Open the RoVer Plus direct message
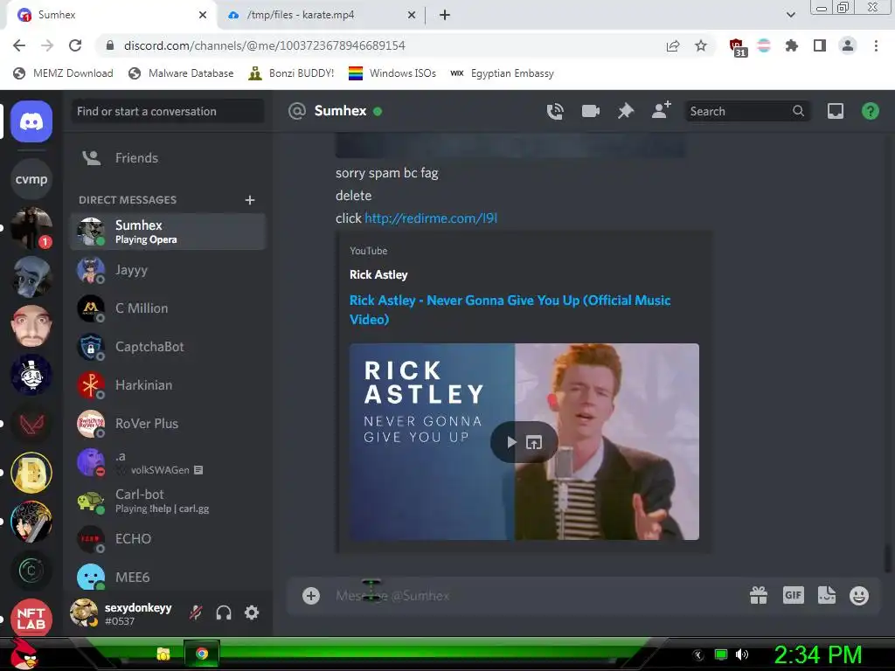The image size is (895, 671). point(168,424)
